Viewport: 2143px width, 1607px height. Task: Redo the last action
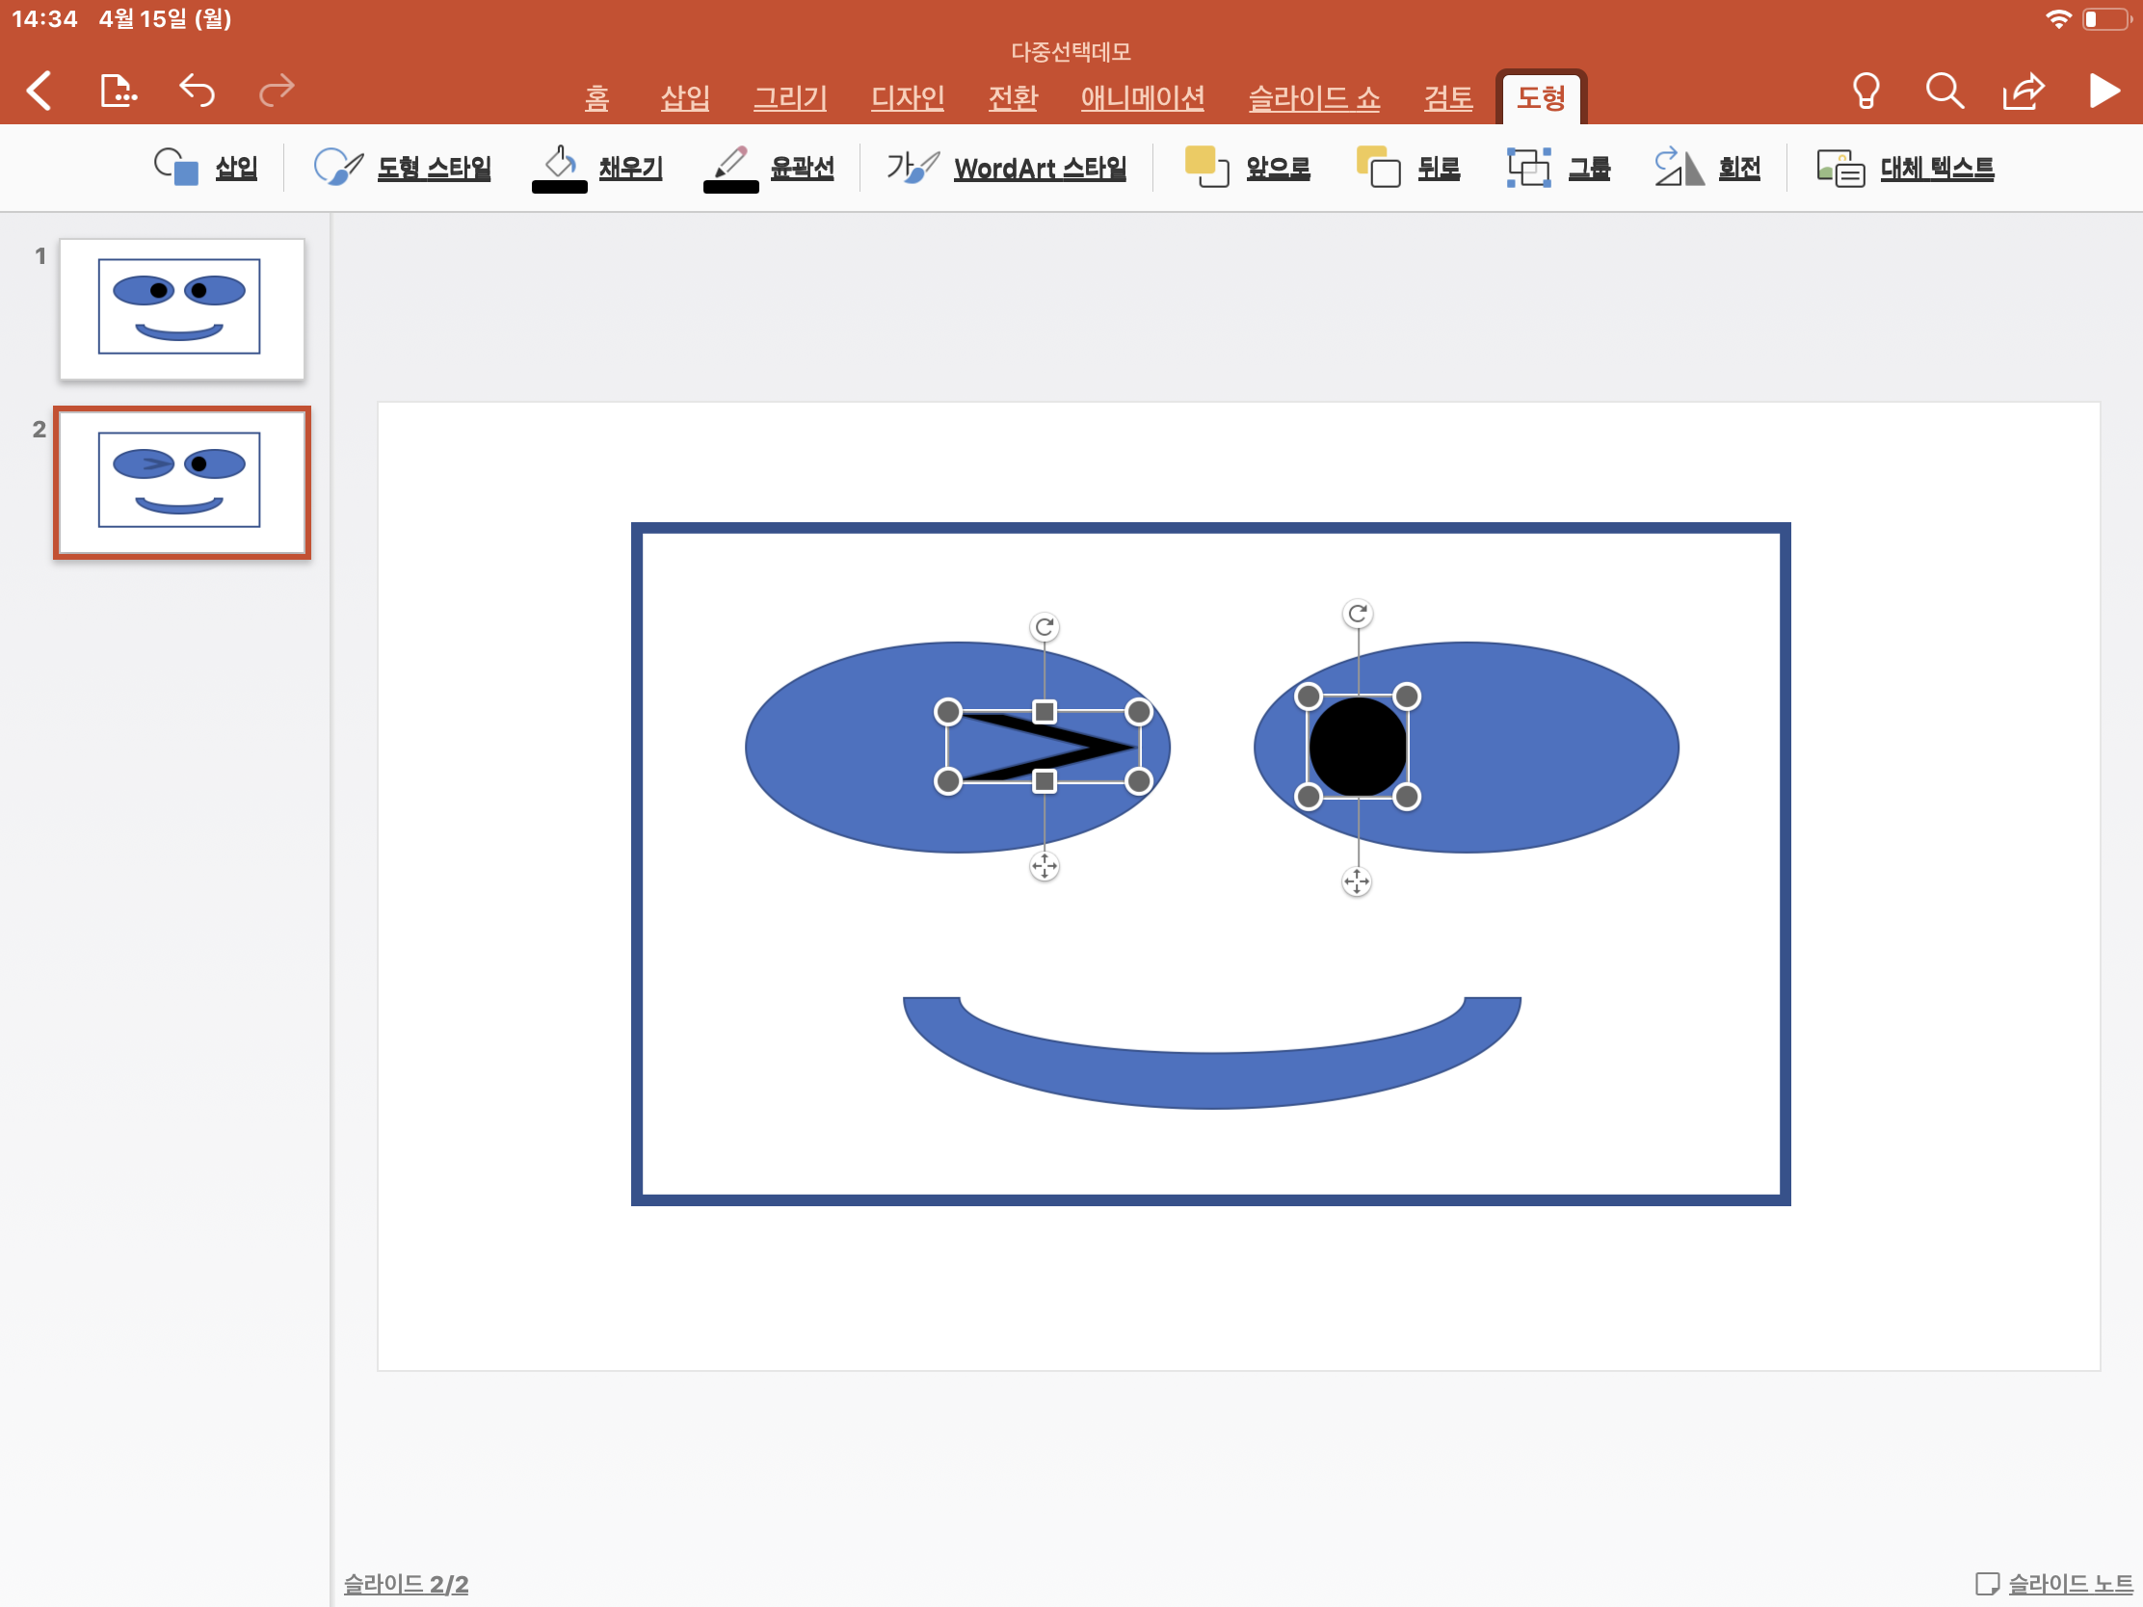click(277, 92)
